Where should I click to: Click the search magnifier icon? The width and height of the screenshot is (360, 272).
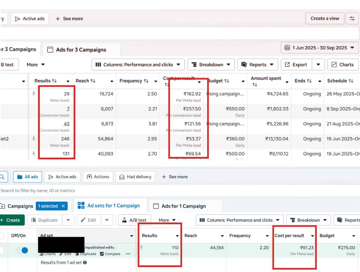point(3,177)
